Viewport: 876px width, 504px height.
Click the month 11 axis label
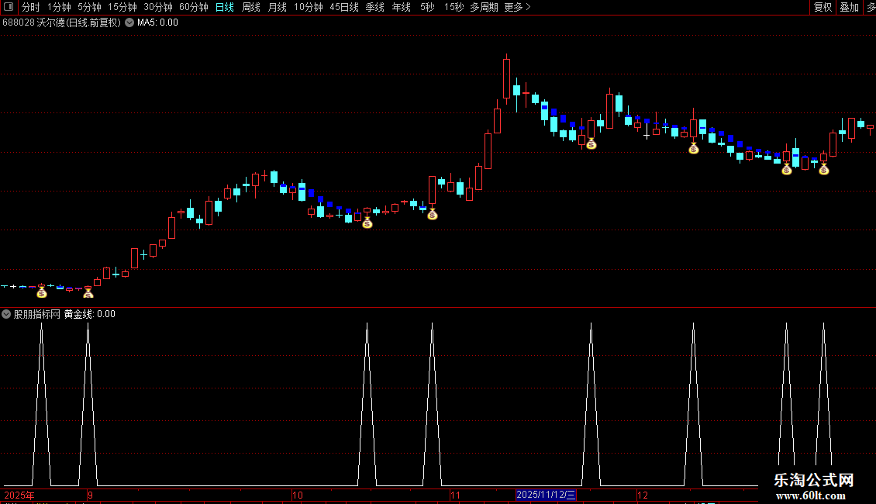point(455,495)
